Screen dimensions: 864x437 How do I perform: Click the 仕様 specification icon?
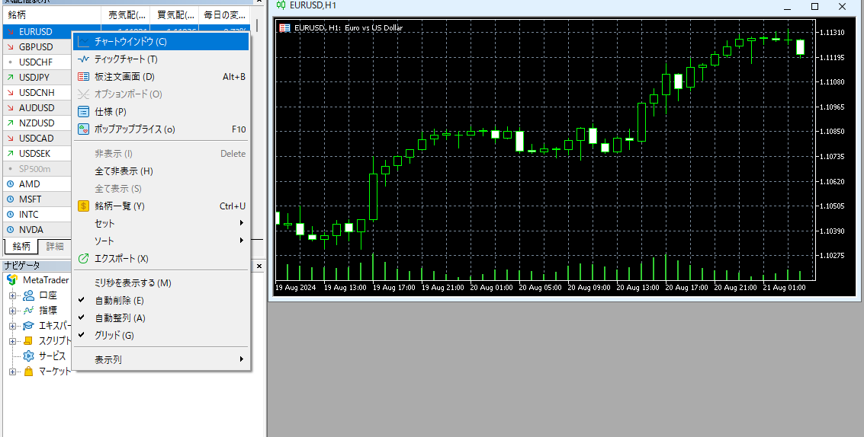84,111
